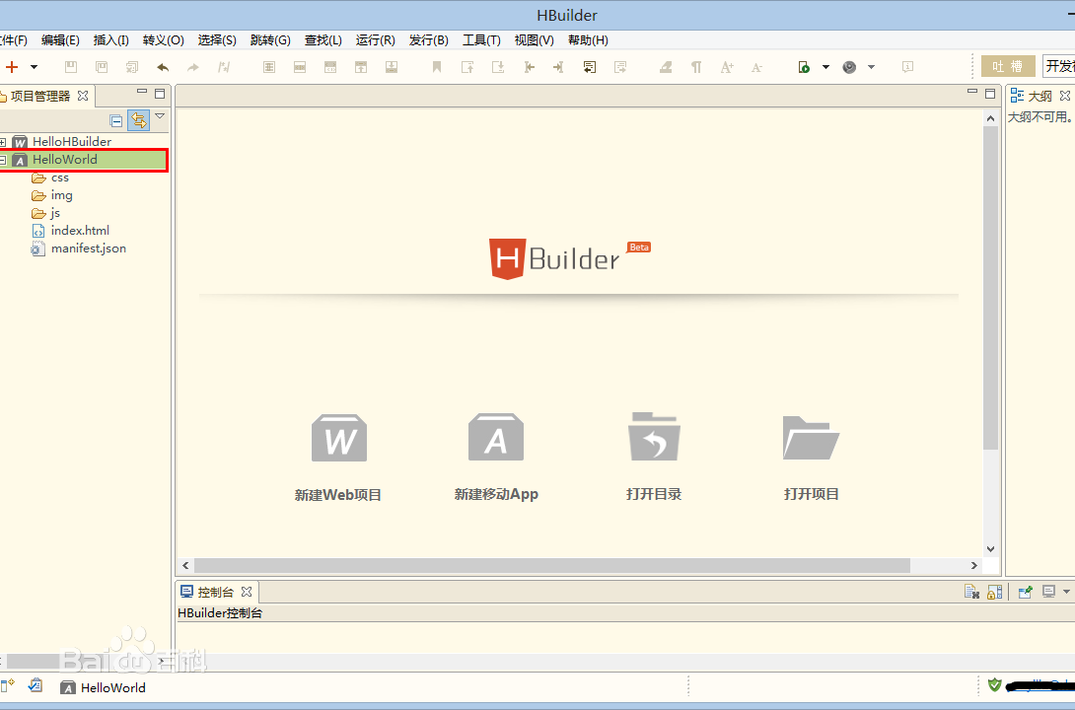Click the green Run in browser icon
Screen dimensions: 1075x710
(x=804, y=66)
